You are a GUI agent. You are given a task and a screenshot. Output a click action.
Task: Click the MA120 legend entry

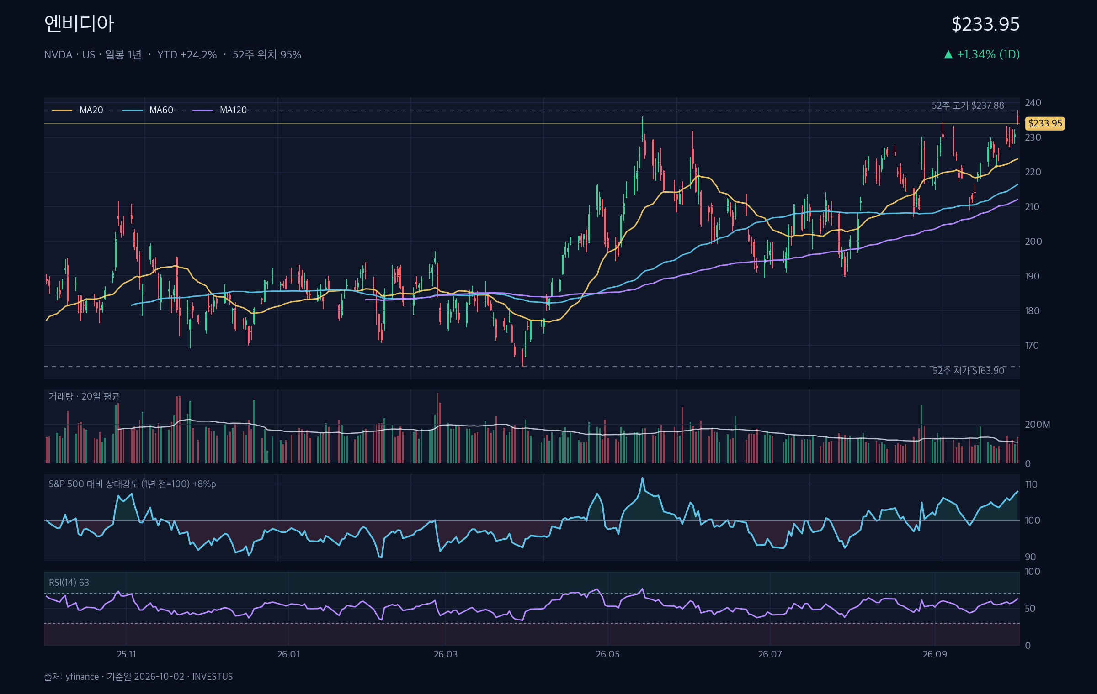[x=220, y=110]
